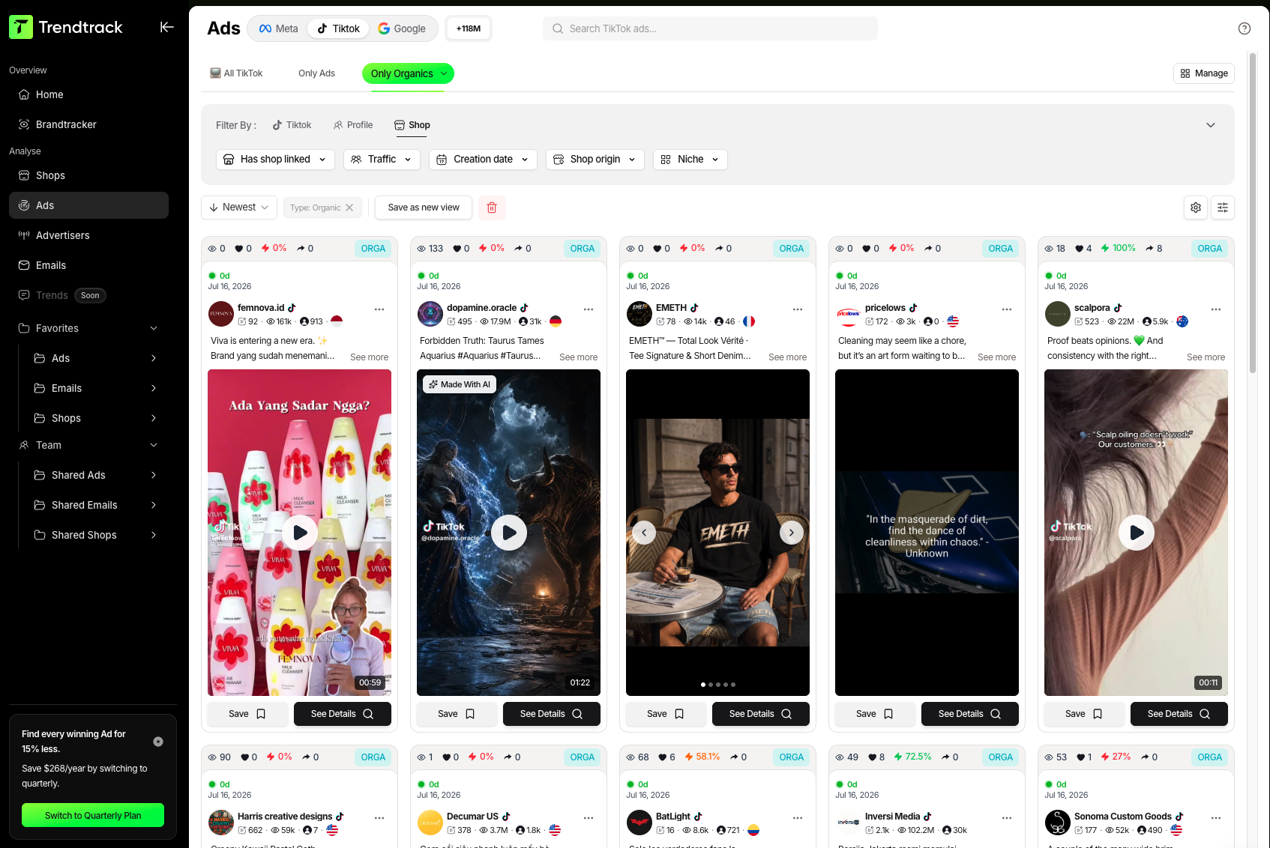
Task: Save the pricelows ad
Action: [874, 714]
